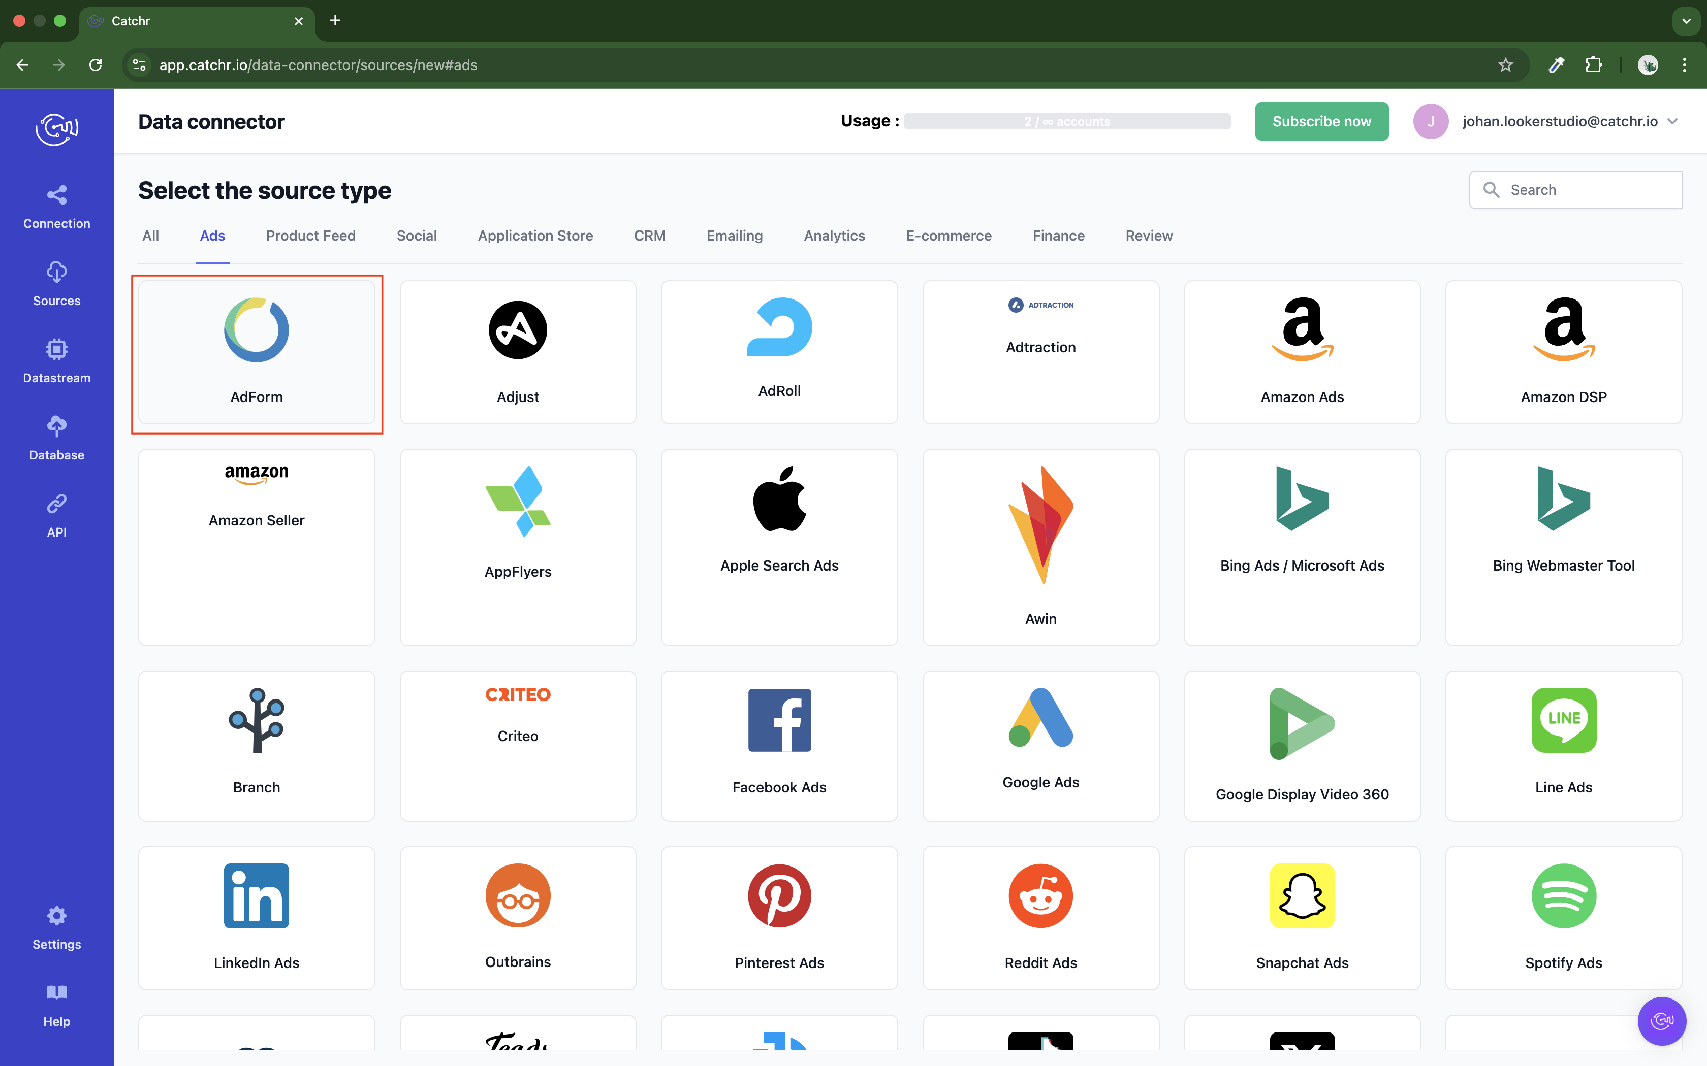Choose the Outbrains source

[x=518, y=918]
